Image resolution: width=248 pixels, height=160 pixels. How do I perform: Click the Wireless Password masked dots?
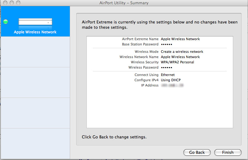[166, 68]
